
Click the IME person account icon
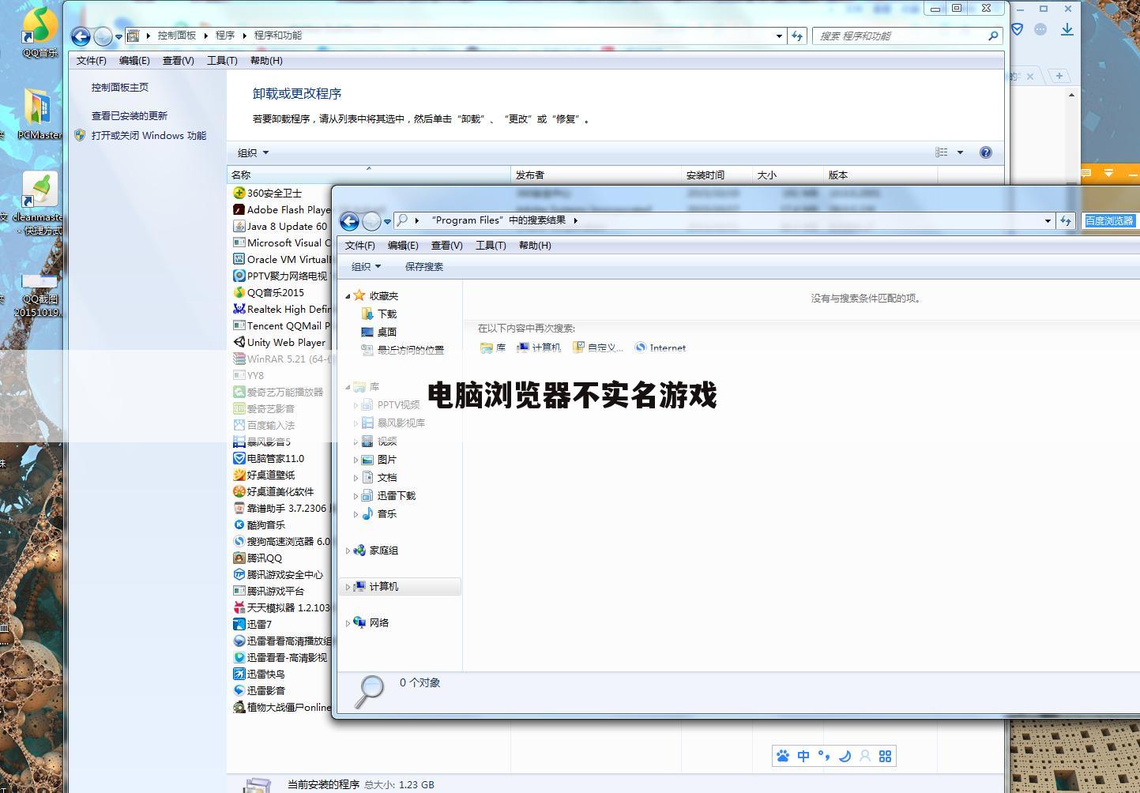(865, 756)
